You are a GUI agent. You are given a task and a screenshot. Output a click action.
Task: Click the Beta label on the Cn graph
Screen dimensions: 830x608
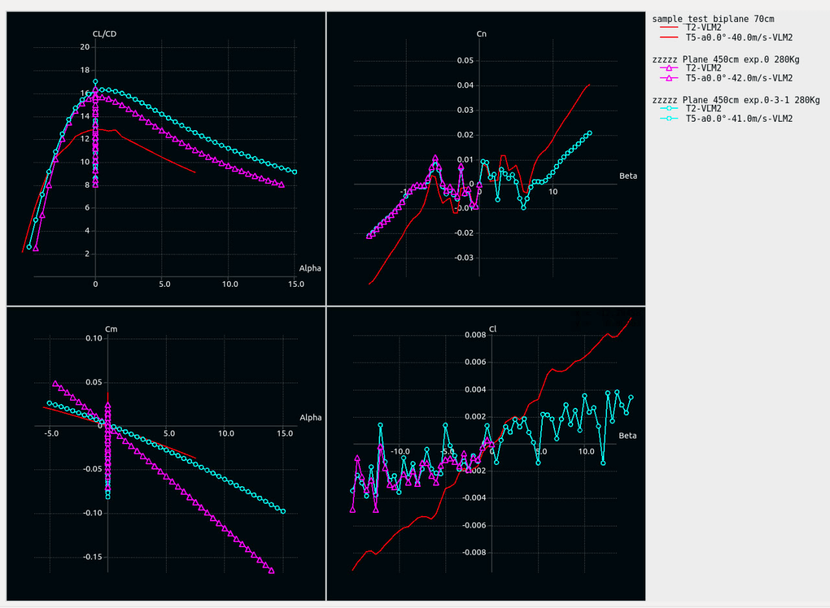(x=628, y=175)
